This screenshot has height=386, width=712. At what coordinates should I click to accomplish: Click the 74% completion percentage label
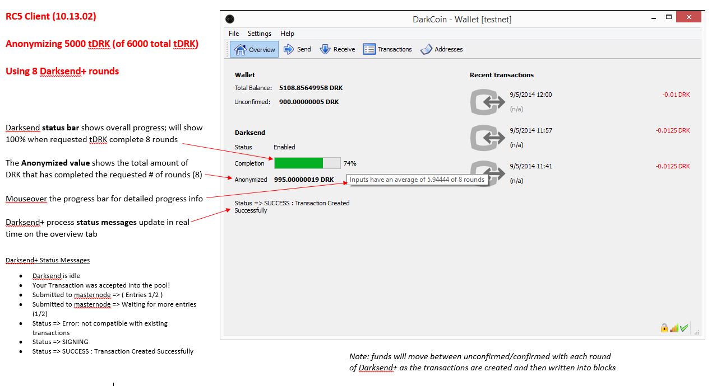click(350, 163)
